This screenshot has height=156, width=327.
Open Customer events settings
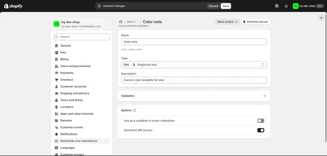pyautogui.click(x=81, y=127)
